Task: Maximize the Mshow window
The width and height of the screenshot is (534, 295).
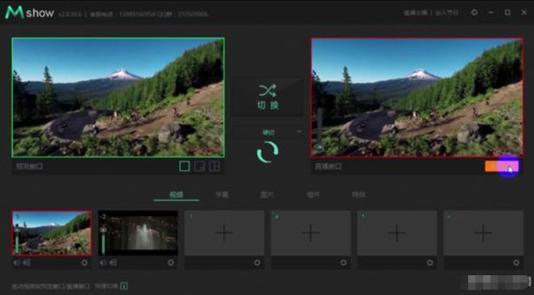Action: point(507,12)
